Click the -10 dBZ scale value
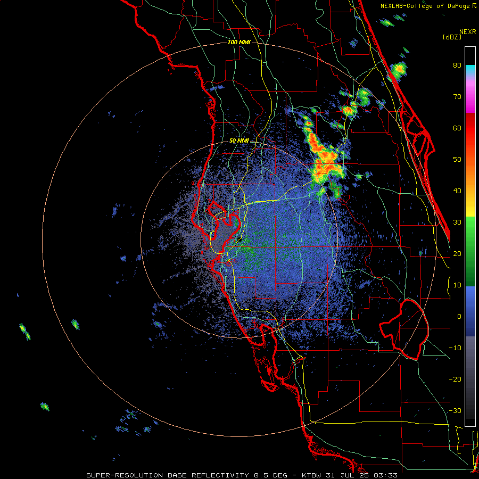This screenshot has height=479, width=479. (455, 348)
